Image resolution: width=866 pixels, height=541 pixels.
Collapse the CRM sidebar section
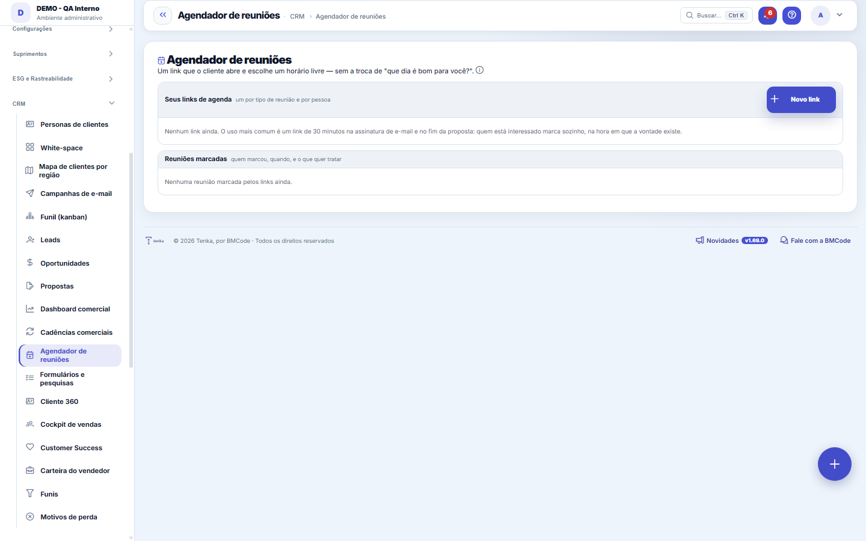click(x=63, y=103)
